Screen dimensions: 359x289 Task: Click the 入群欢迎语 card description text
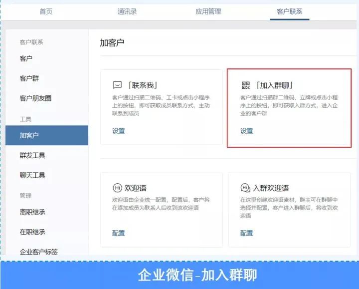(x=289, y=208)
